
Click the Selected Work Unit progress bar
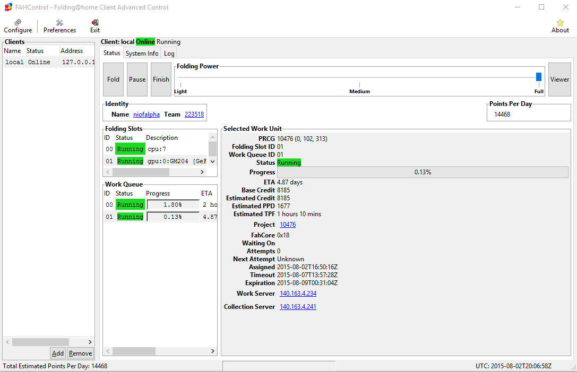pyautogui.click(x=423, y=172)
